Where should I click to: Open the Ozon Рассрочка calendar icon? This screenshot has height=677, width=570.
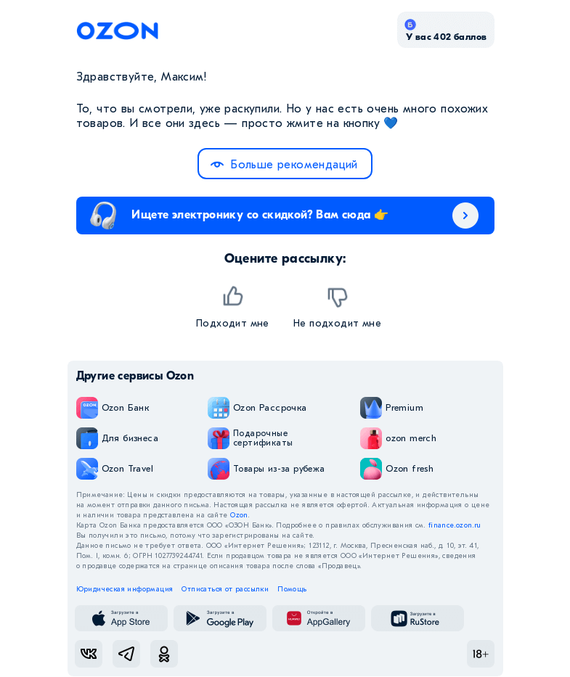coord(219,408)
